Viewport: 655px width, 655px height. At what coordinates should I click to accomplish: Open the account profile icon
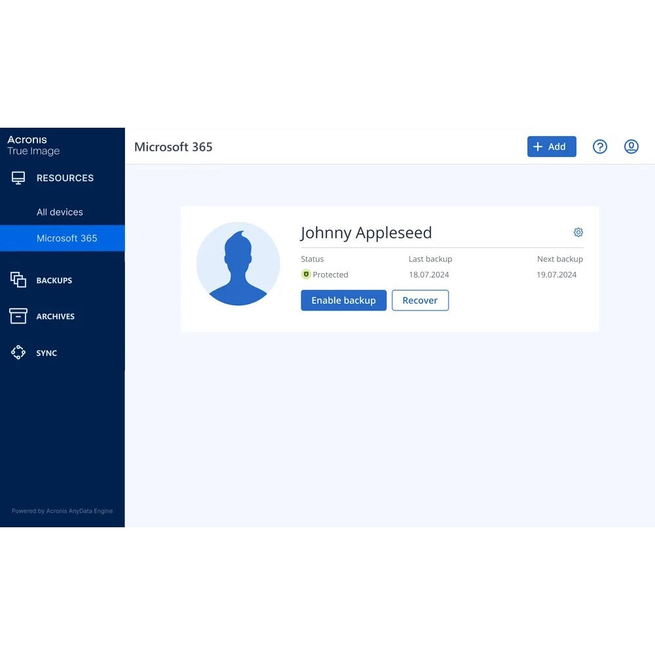tap(631, 146)
